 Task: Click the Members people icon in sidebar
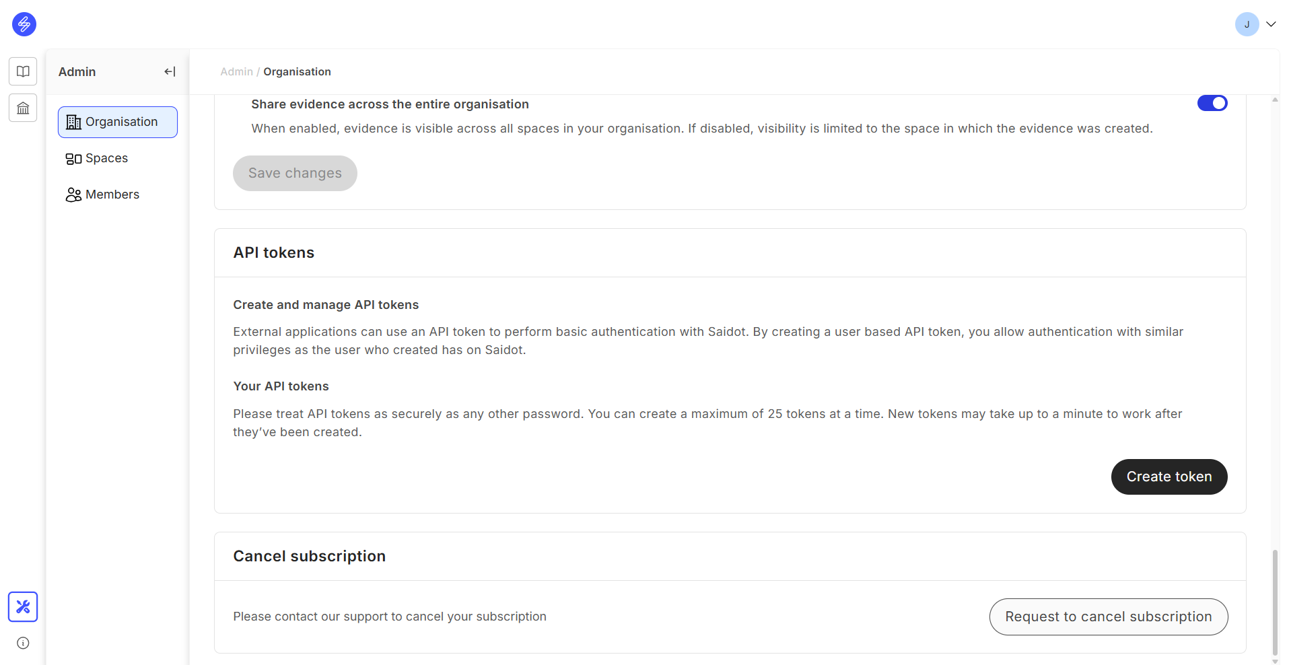click(x=73, y=195)
